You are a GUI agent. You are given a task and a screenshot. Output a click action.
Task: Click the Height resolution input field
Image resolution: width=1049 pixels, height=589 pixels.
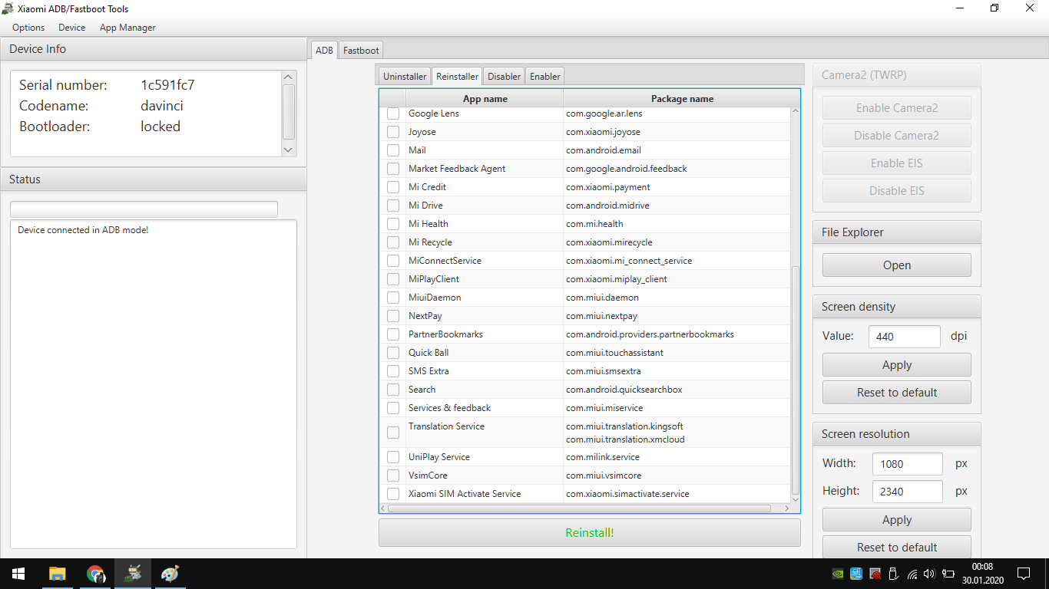[908, 491]
